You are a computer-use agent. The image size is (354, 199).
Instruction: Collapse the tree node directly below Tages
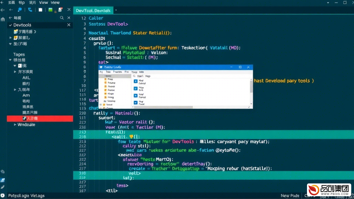coord(10,60)
